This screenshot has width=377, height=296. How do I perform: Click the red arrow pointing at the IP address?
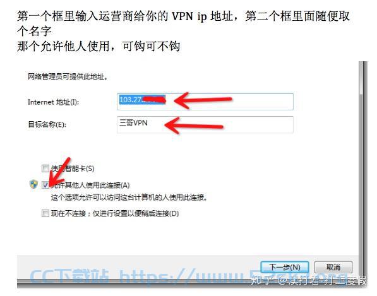tap(203, 100)
